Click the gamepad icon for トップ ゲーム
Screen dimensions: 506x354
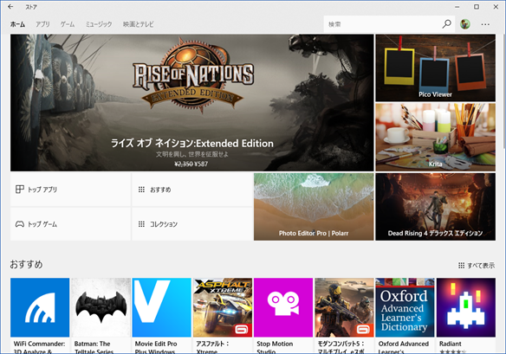point(20,224)
